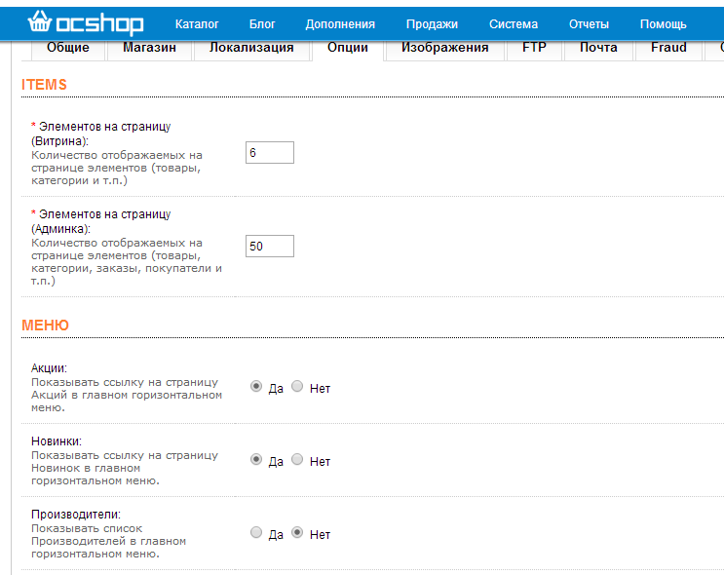This screenshot has height=575, width=724.
Task: Click the Админка items per page field
Action: (x=270, y=247)
